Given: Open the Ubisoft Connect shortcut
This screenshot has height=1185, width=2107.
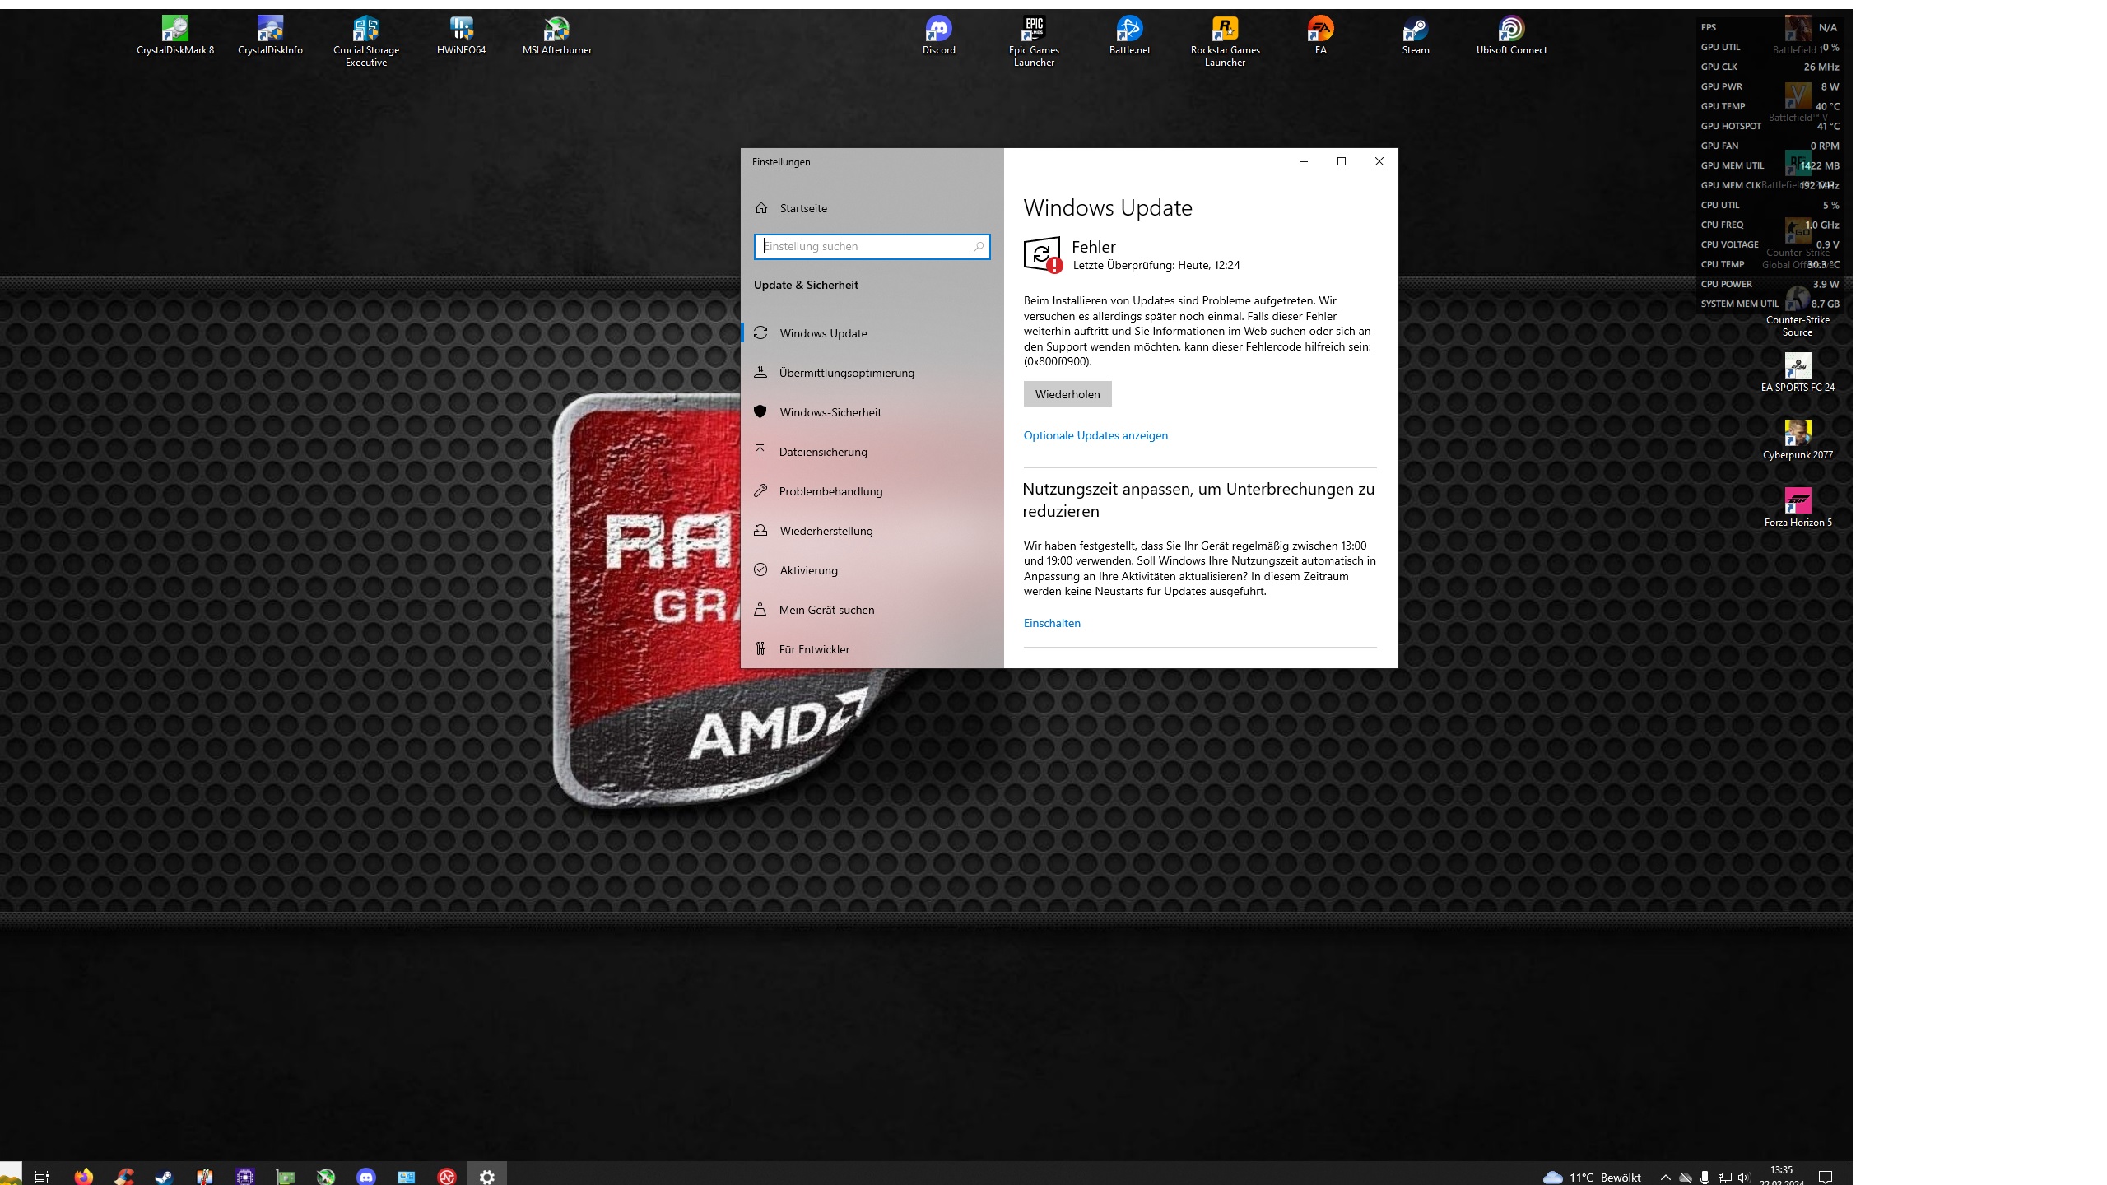Looking at the screenshot, I should tap(1511, 30).
